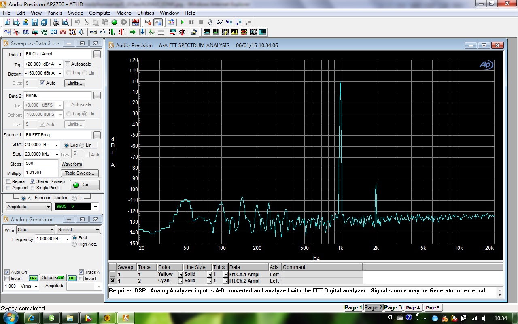Toggle the Auto On checkbox
This screenshot has height=324, width=518.
tap(7, 272)
